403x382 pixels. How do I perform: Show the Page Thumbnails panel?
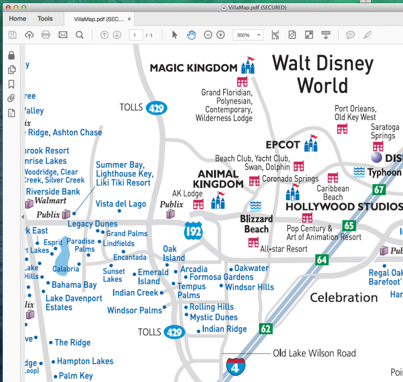click(11, 70)
